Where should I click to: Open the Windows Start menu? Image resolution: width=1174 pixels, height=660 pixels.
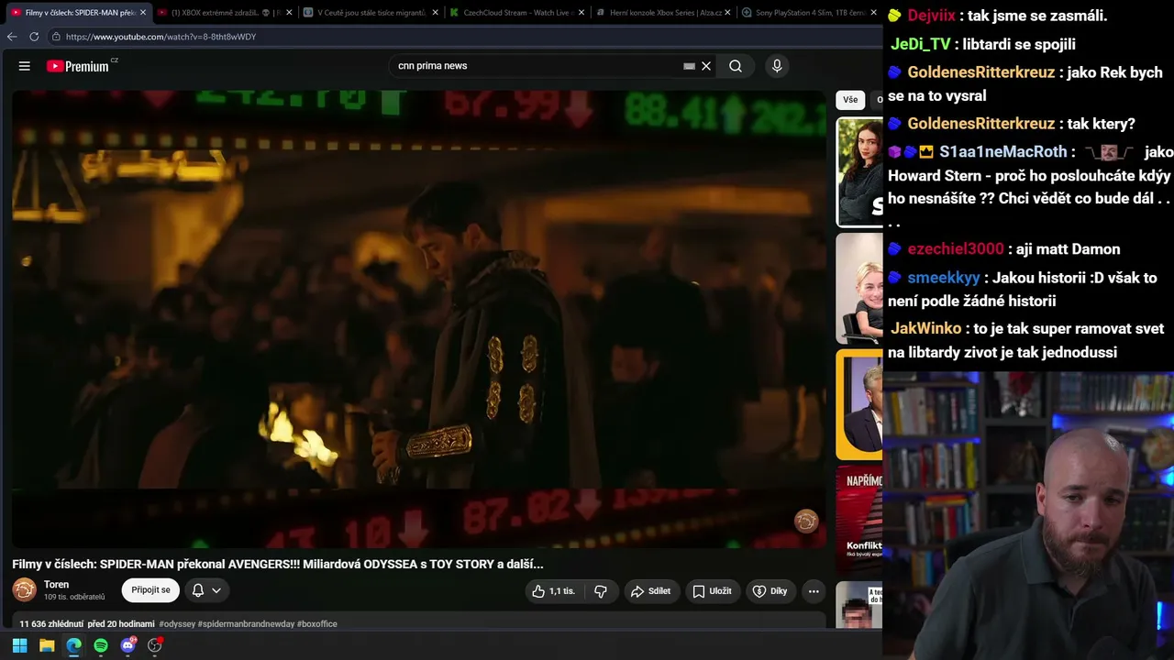19,645
